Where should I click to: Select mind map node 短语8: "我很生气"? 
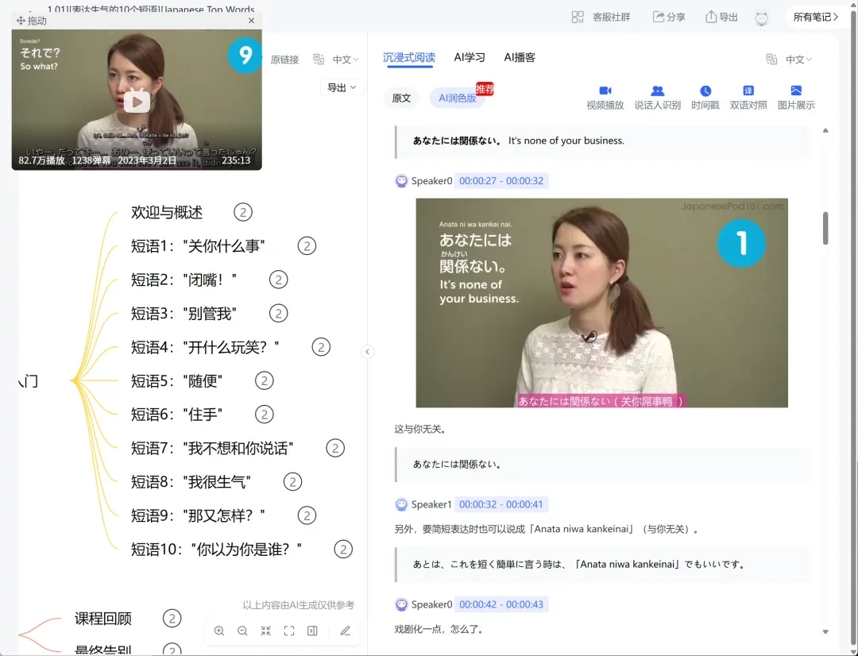(191, 482)
